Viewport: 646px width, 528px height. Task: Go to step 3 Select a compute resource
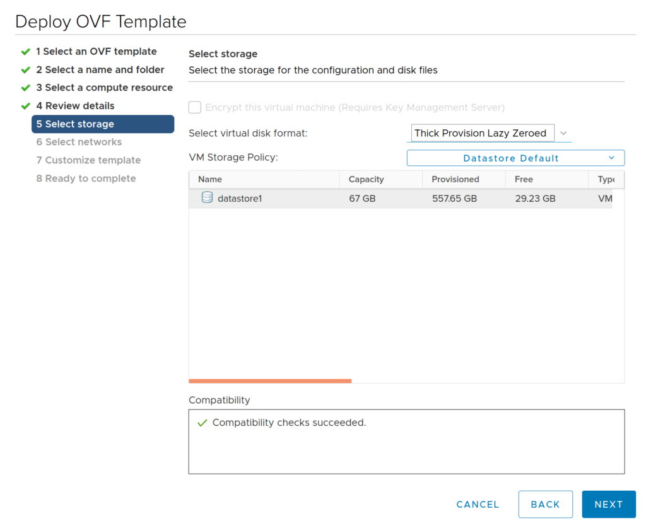(104, 88)
